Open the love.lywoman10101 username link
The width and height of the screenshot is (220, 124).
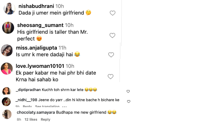(40, 66)
